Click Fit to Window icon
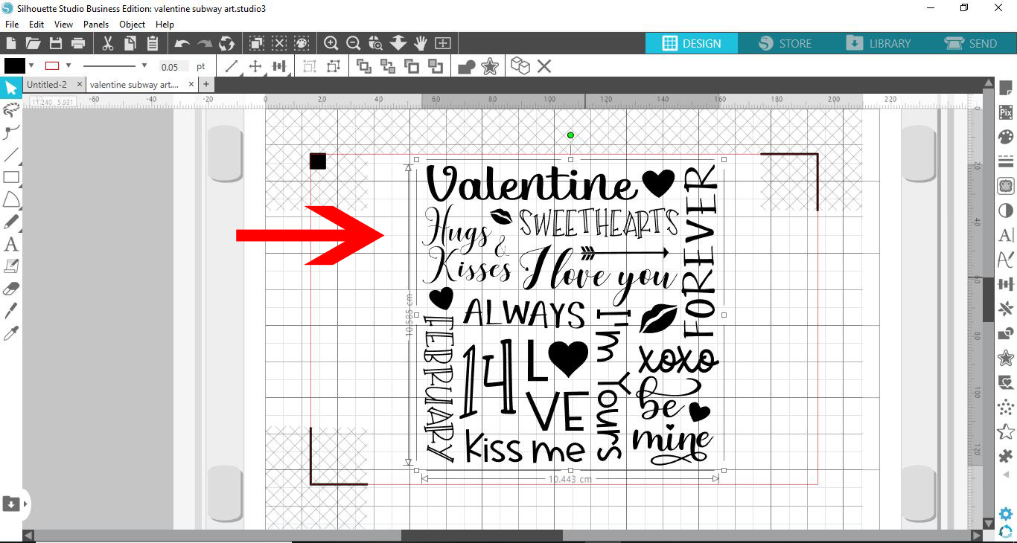This screenshot has width=1017, height=543. pyautogui.click(x=443, y=43)
